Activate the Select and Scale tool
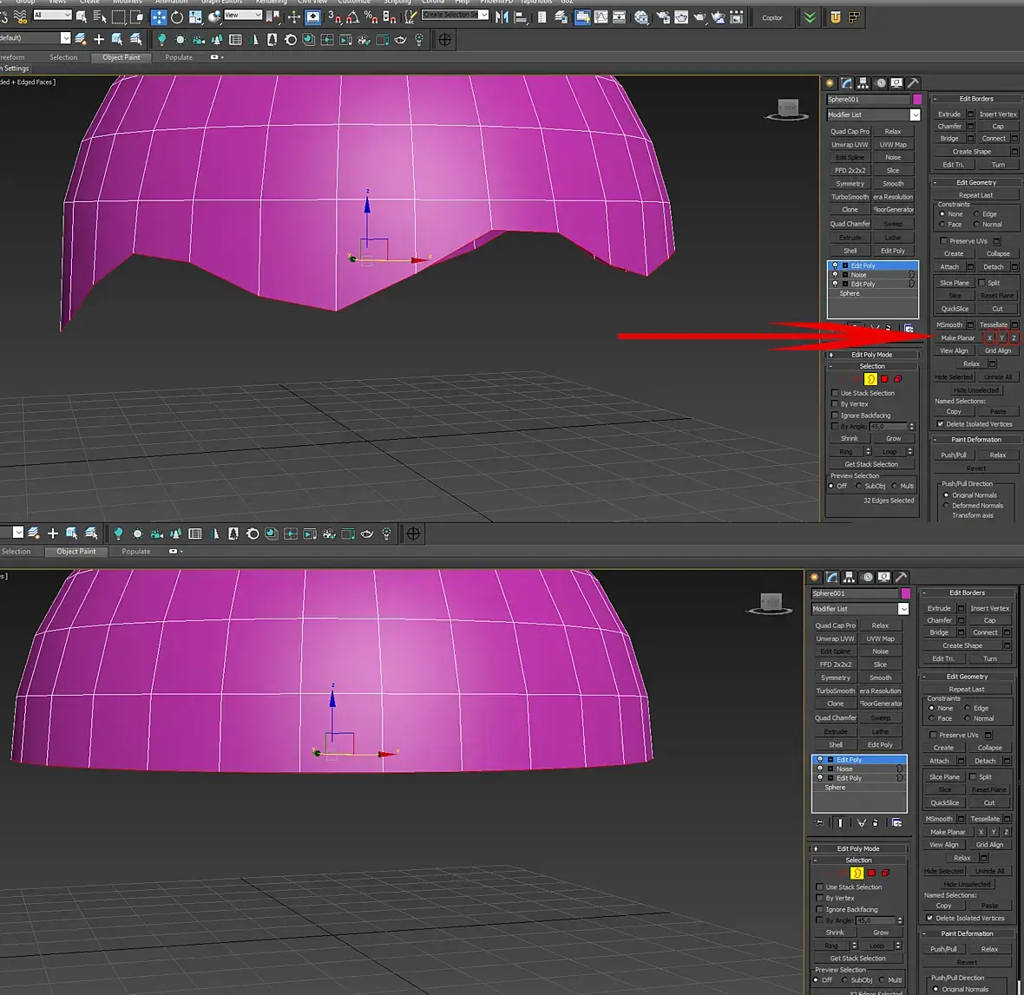The width and height of the screenshot is (1024, 995). click(x=195, y=17)
